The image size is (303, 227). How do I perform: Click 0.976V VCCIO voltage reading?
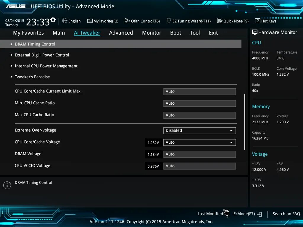coord(153,166)
